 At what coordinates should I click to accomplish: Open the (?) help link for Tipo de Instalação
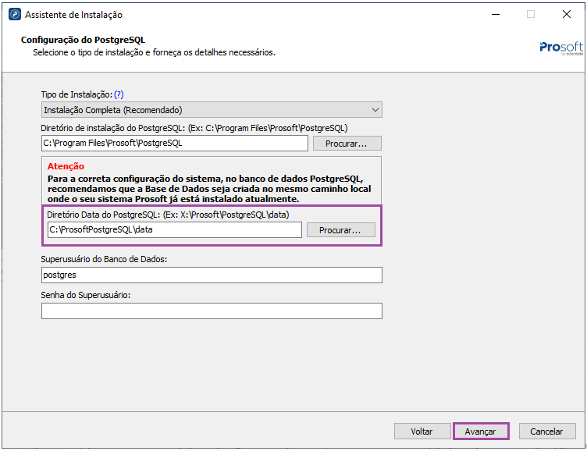click(x=119, y=94)
